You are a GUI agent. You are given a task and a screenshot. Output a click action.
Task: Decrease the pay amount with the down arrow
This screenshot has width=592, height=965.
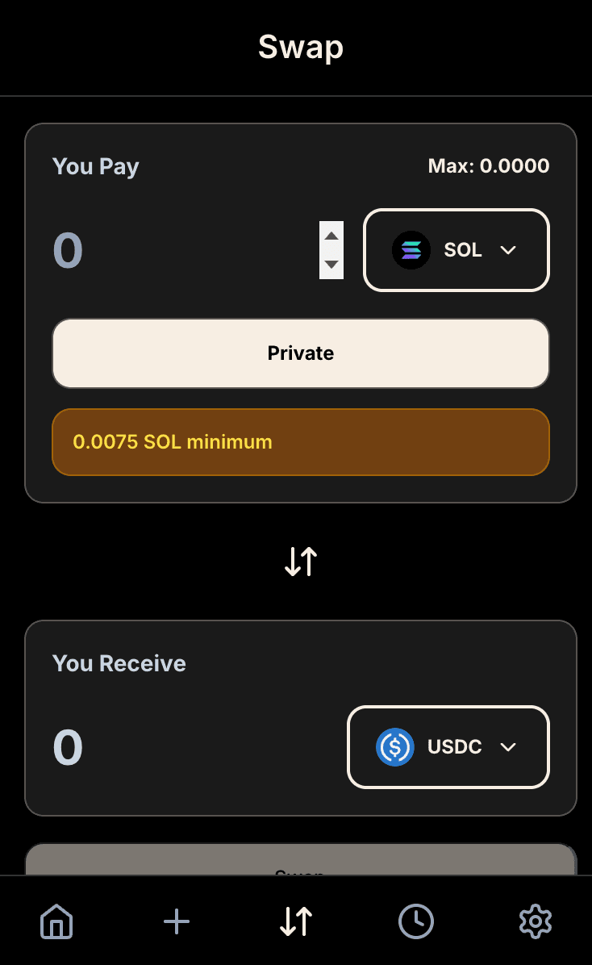pos(331,265)
